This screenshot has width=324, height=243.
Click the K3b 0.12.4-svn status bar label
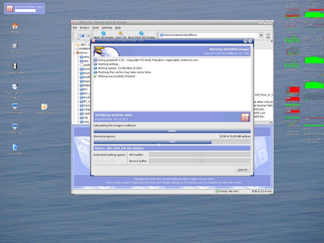click(262, 191)
